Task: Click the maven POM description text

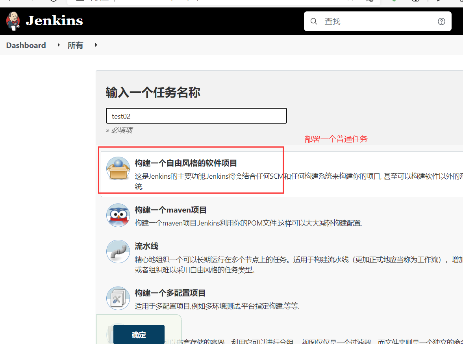Action: (x=248, y=223)
